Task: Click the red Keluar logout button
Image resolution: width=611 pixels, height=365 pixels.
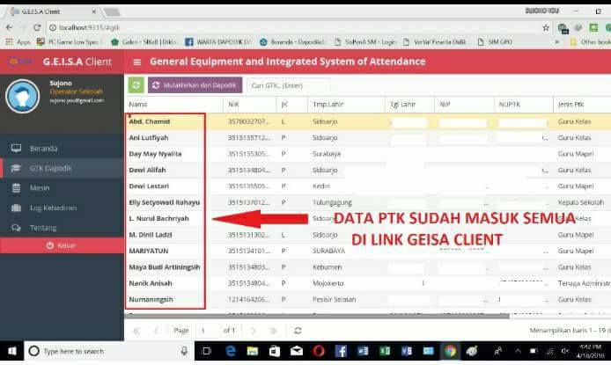Action: pyautogui.click(x=62, y=245)
